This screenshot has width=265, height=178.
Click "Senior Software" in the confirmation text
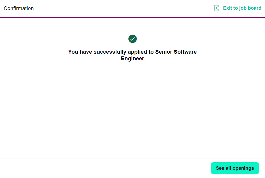(x=176, y=52)
